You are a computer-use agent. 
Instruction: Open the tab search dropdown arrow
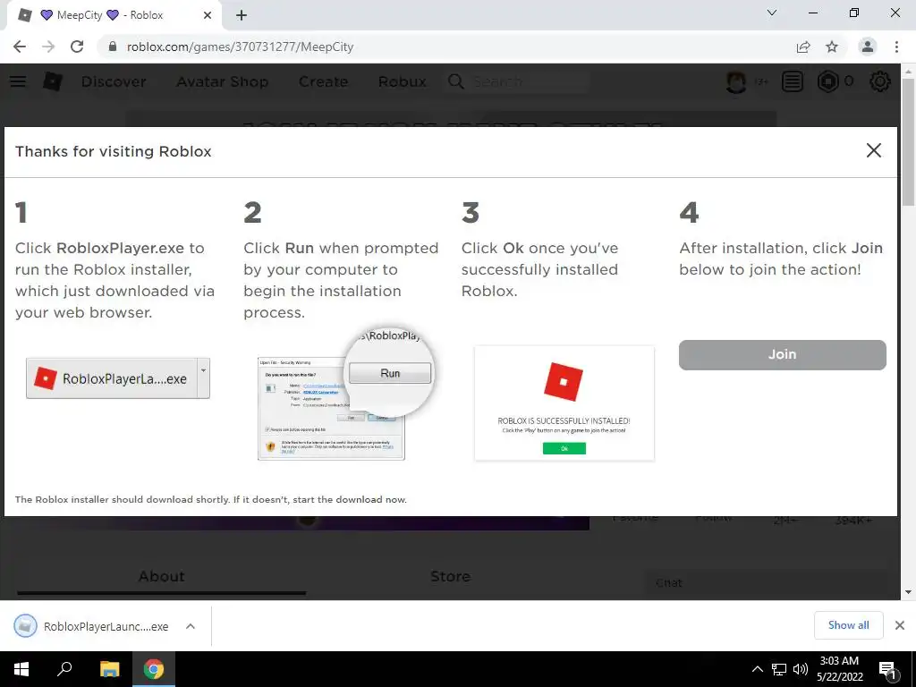[x=772, y=13]
